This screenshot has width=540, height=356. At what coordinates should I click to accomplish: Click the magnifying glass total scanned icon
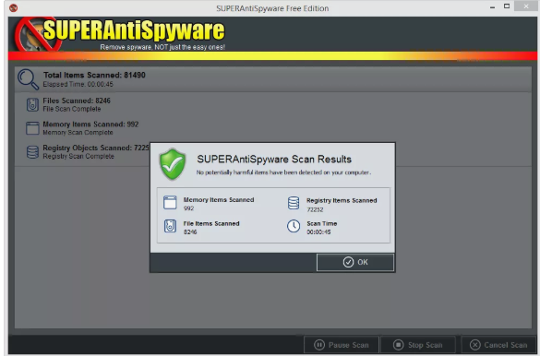pos(28,79)
